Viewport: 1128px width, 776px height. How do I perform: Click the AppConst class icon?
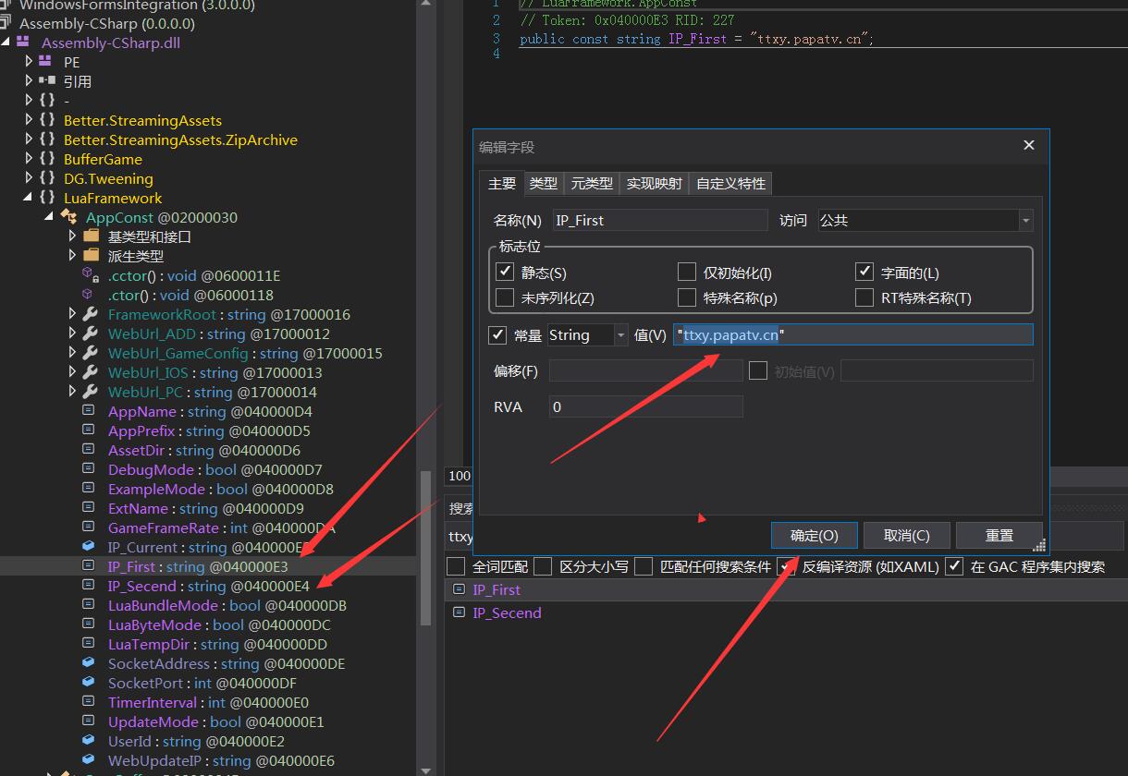click(68, 217)
